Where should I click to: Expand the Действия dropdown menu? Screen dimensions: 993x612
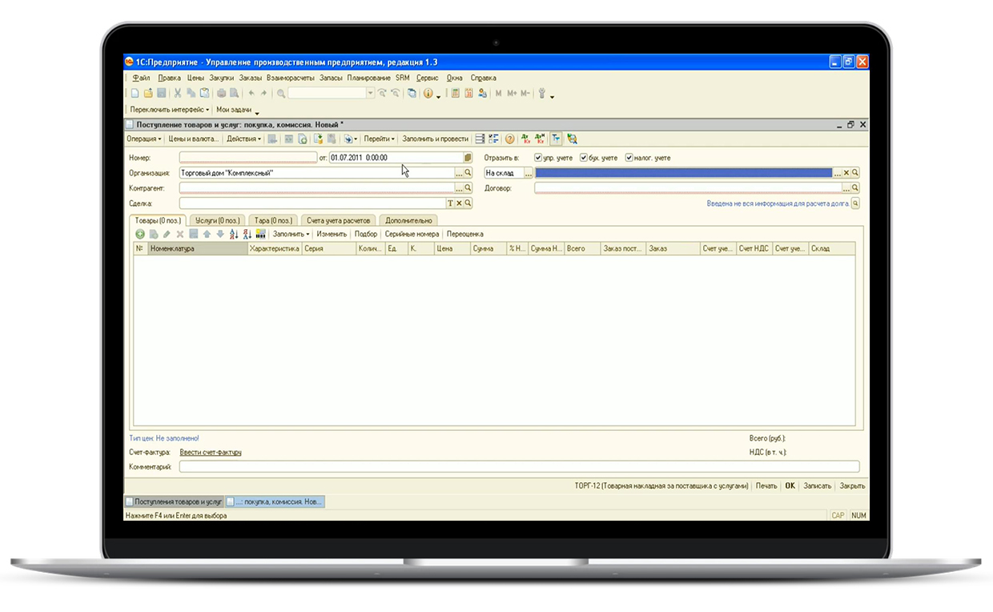(x=243, y=139)
